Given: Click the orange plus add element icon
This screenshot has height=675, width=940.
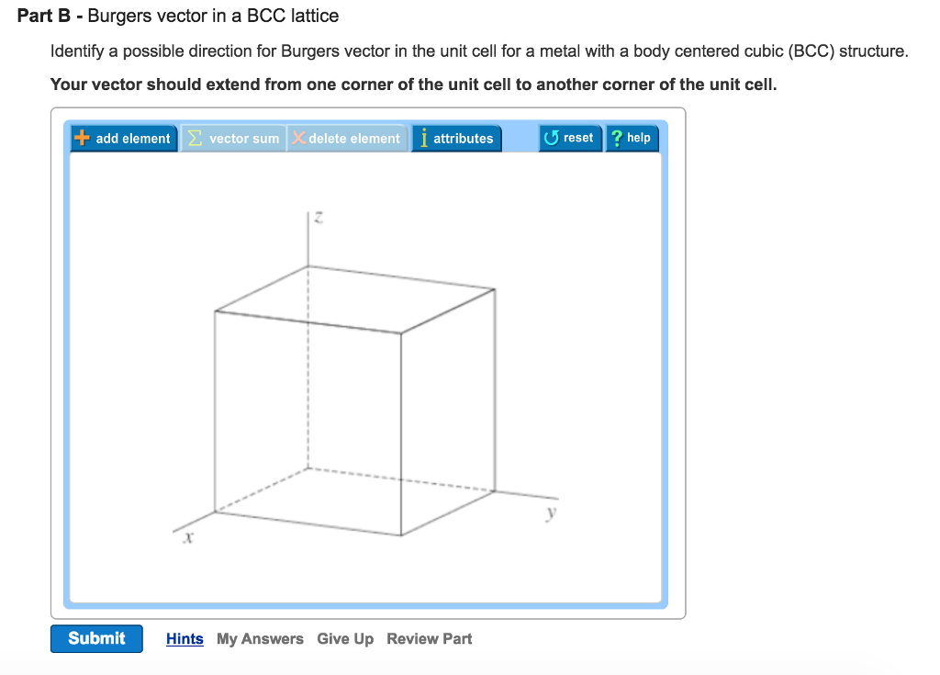Looking at the screenshot, I should tap(81, 138).
